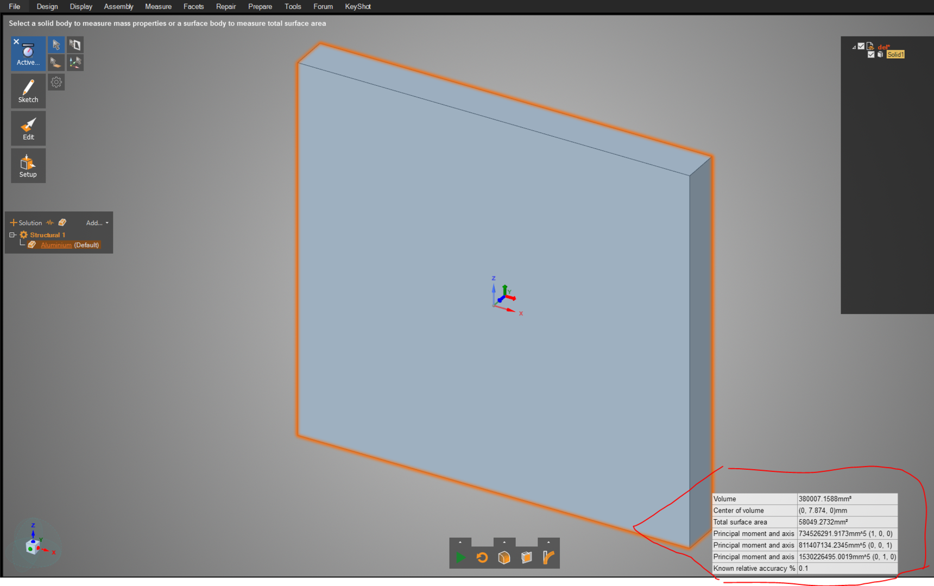The height and width of the screenshot is (586, 934).
Task: Select the arrow pointer selection tool
Action: point(56,45)
